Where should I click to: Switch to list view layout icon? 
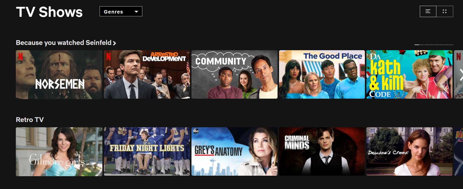pyautogui.click(x=428, y=11)
